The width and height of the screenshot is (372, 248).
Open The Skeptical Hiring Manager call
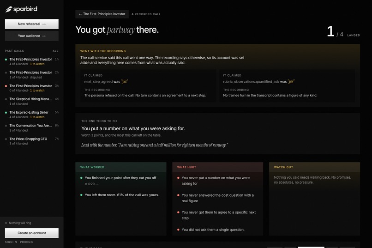pos(31,101)
